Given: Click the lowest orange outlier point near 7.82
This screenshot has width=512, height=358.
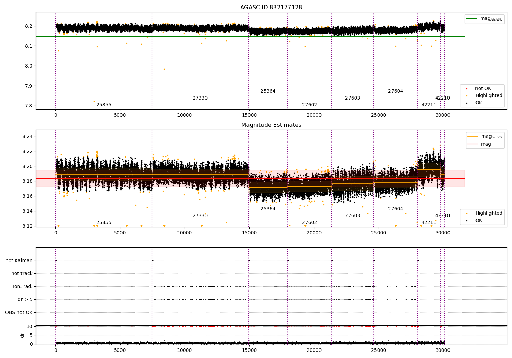Looking at the screenshot, I should (x=94, y=101).
